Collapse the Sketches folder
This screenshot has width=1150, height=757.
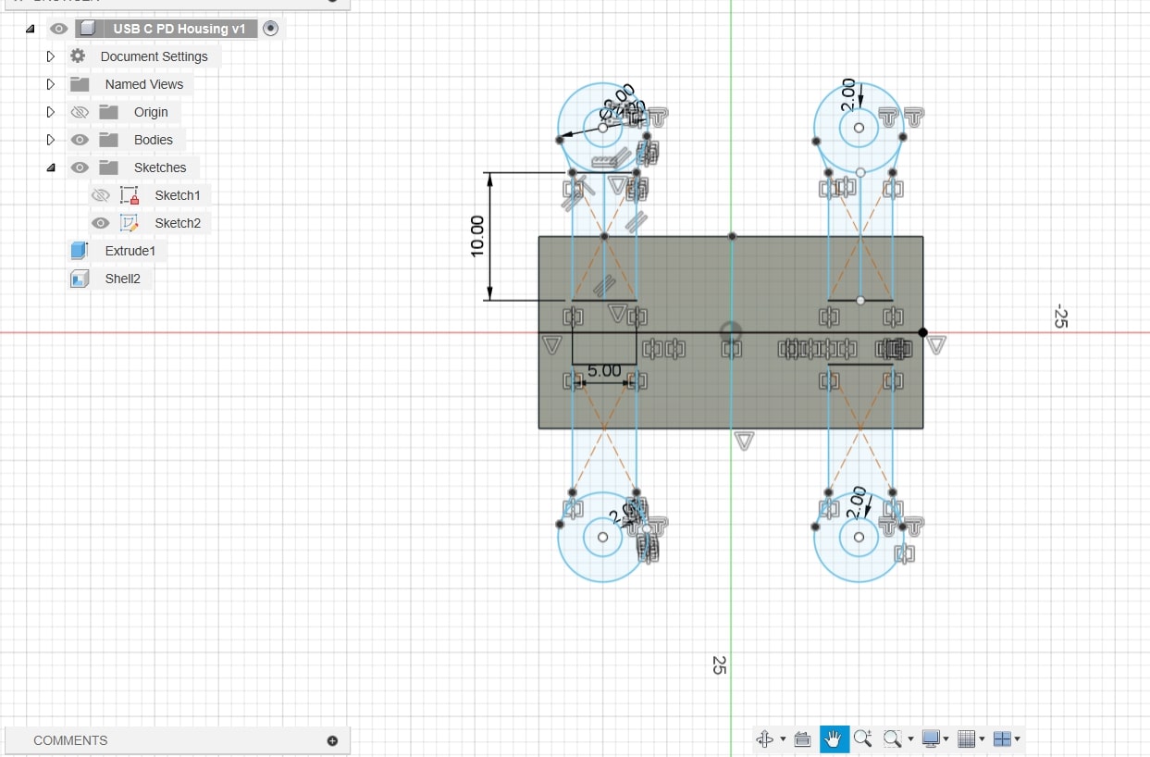pos(51,168)
